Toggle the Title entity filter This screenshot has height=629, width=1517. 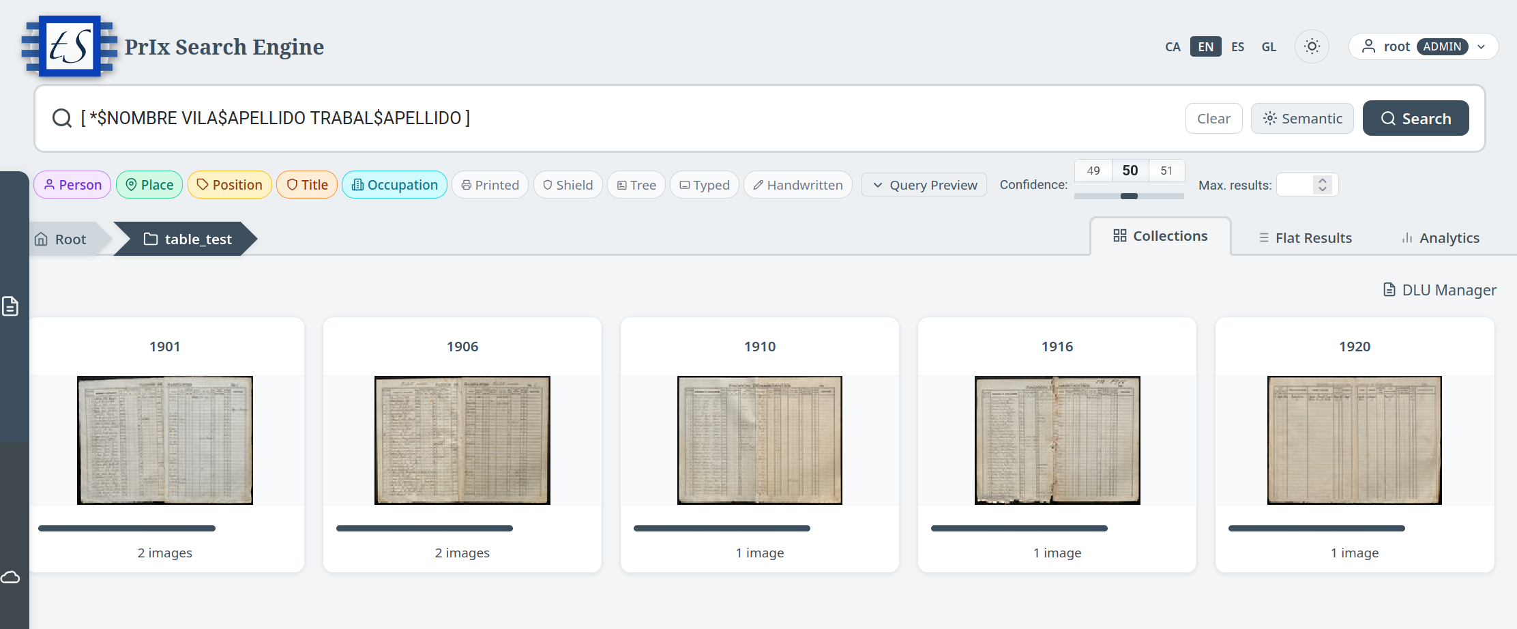coord(307,185)
